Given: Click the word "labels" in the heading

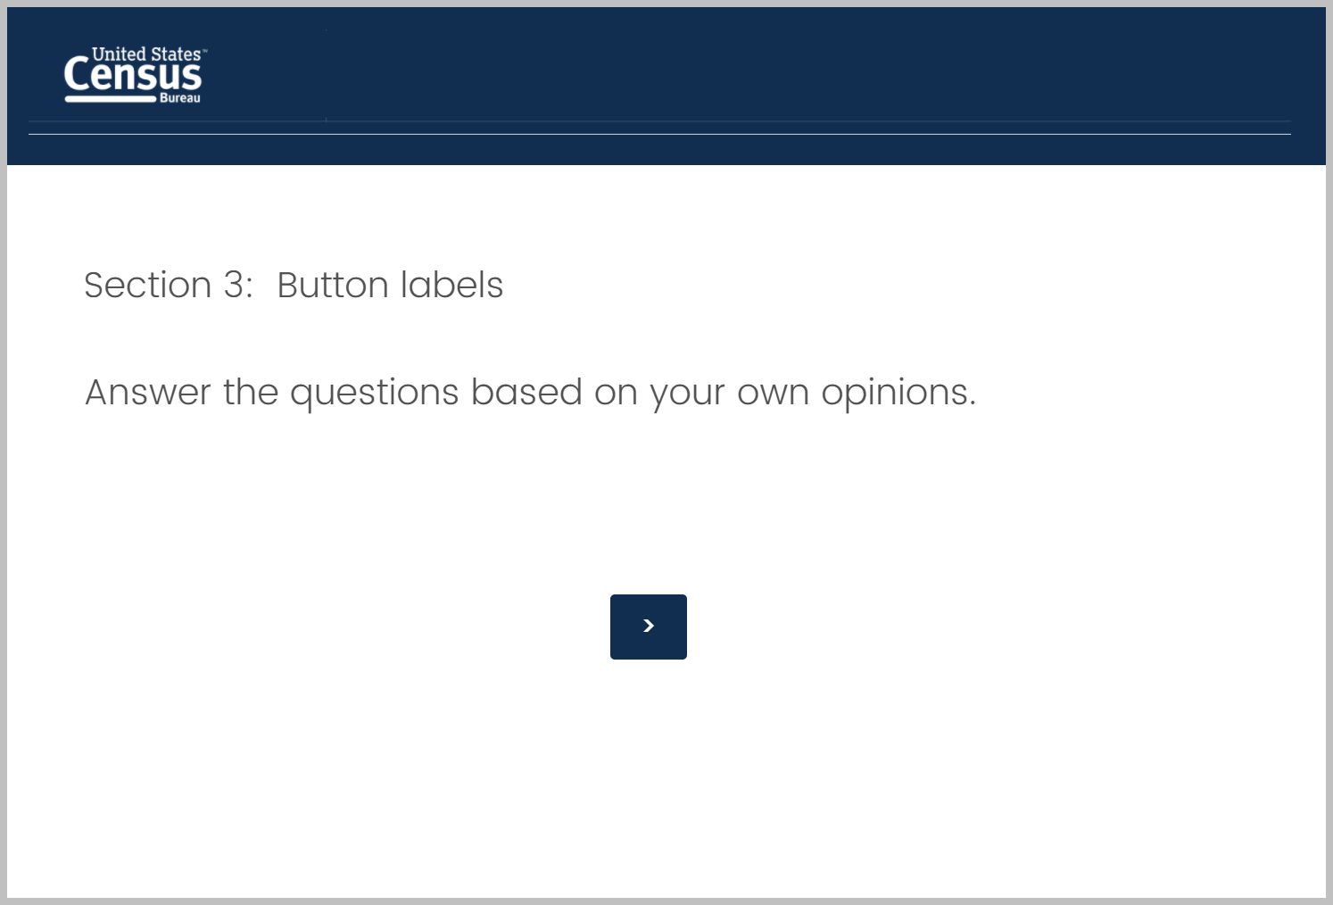Looking at the screenshot, I should [x=451, y=286].
